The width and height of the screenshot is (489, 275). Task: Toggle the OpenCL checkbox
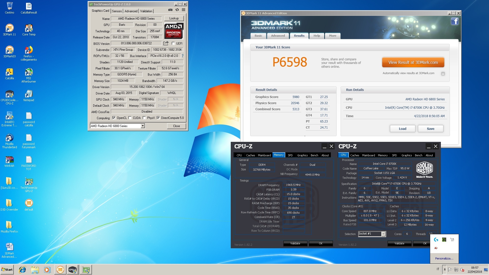click(114, 118)
